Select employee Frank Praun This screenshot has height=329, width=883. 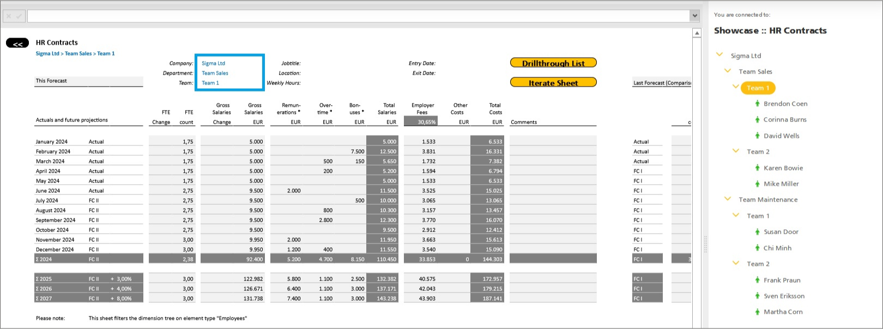click(782, 280)
